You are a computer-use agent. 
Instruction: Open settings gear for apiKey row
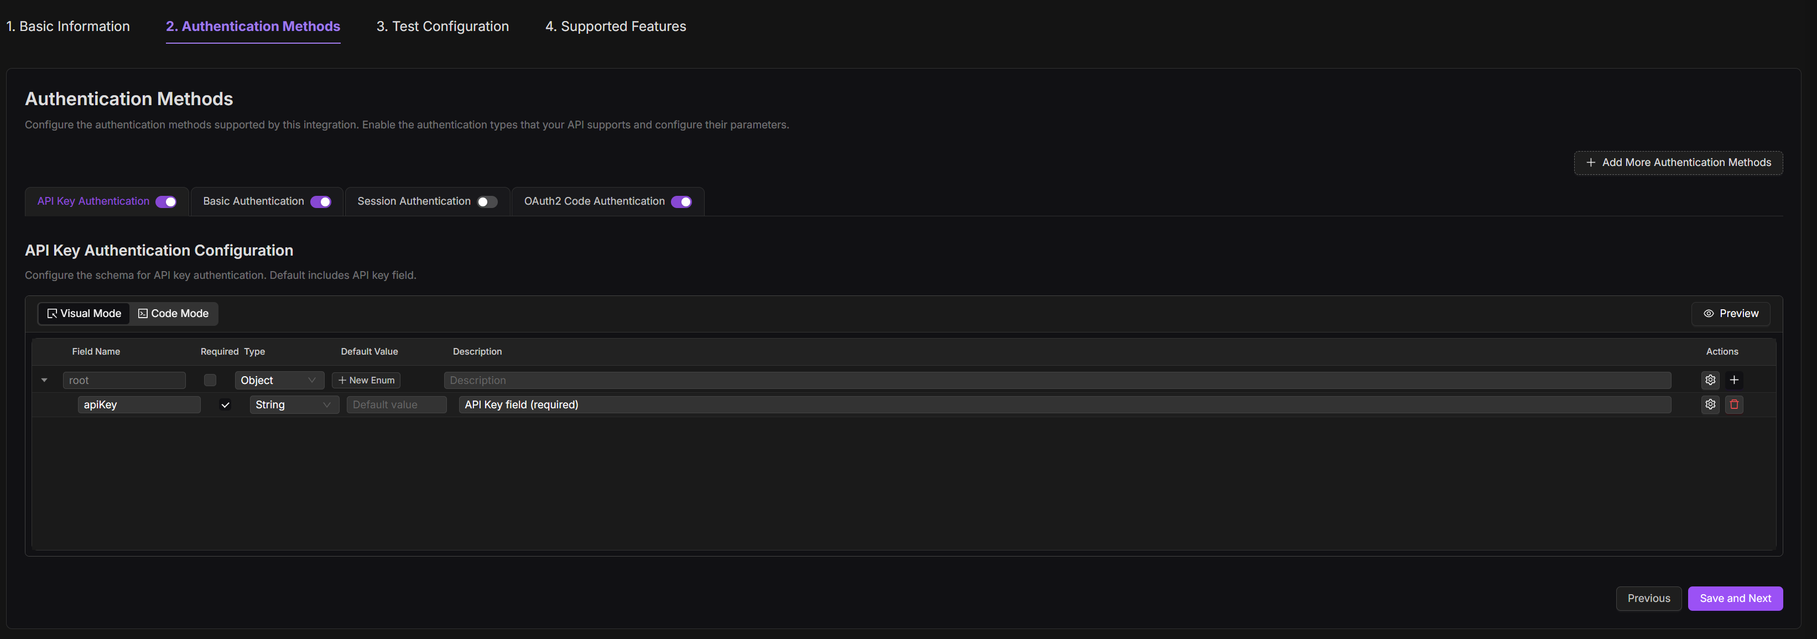[1710, 405]
